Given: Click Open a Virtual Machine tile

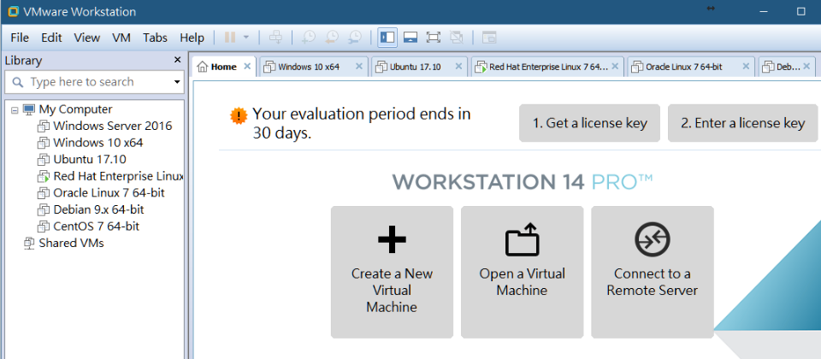Looking at the screenshot, I should 522,272.
